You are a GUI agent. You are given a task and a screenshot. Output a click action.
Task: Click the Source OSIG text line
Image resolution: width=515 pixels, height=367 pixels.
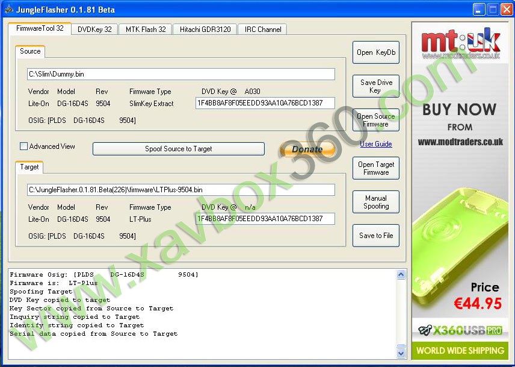82,121
